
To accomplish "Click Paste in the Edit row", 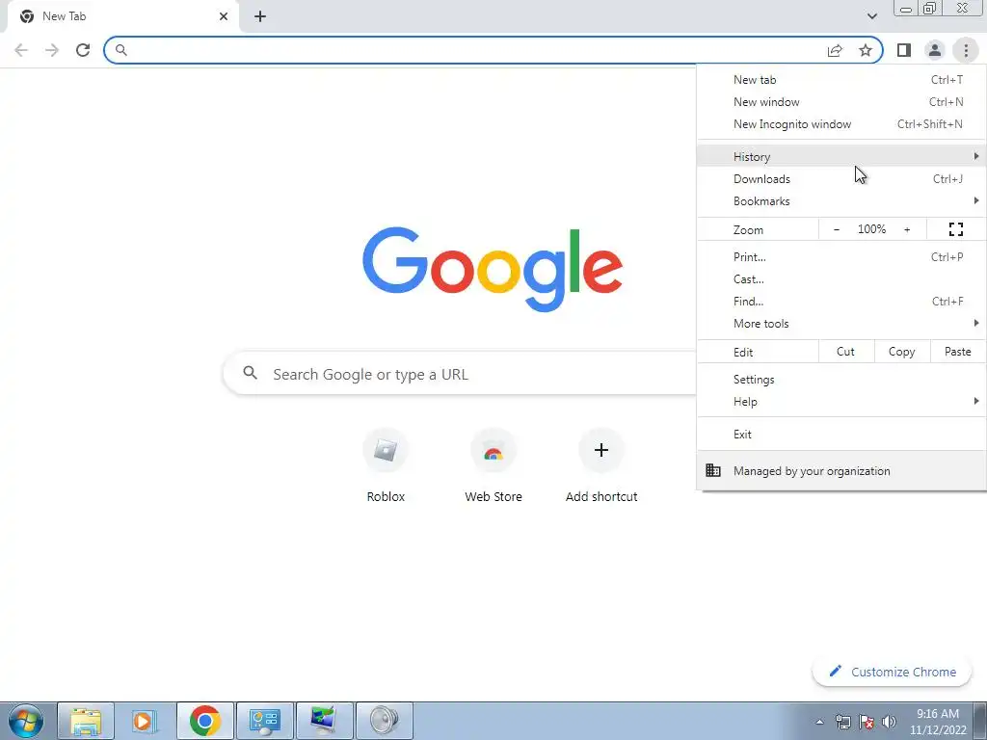I will pyautogui.click(x=957, y=352).
